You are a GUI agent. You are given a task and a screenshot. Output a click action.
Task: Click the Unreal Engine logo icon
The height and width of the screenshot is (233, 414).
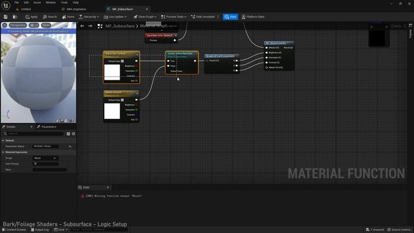(x=6, y=5)
